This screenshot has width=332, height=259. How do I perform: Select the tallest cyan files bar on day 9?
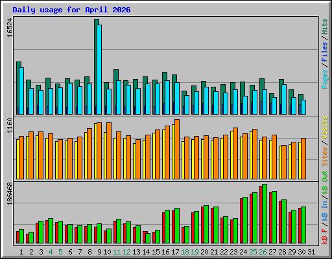99,69
